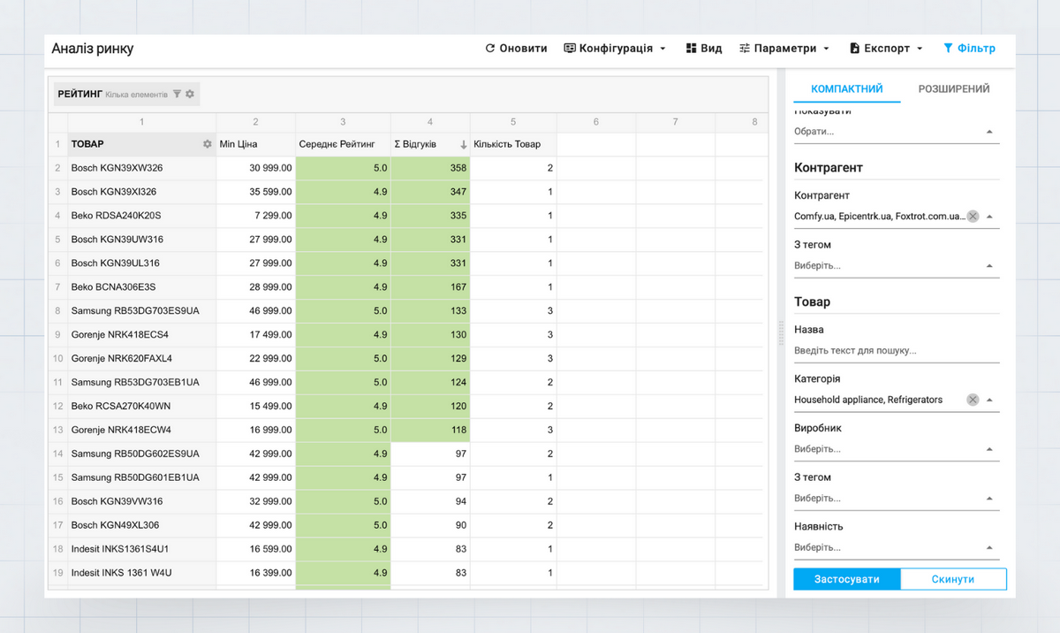Click the Оновити refresh button

point(516,49)
